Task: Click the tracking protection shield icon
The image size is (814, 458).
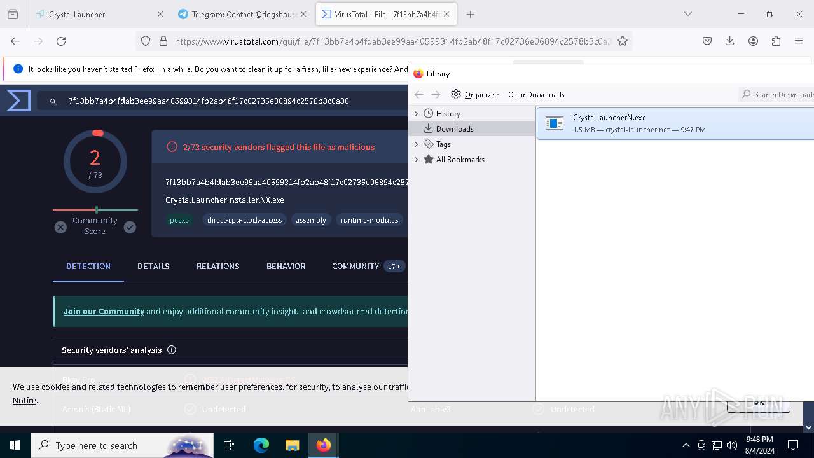Action: [146, 41]
